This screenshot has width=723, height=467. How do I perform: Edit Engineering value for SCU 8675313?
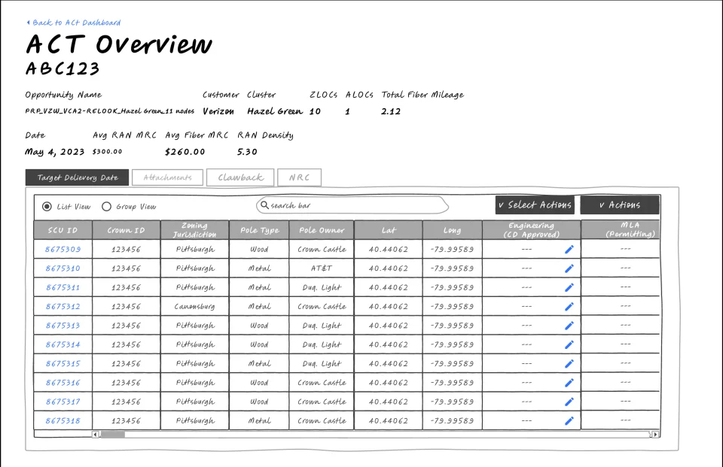click(569, 326)
